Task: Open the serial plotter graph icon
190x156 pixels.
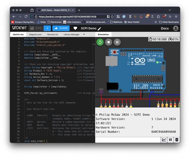Action: [164, 140]
